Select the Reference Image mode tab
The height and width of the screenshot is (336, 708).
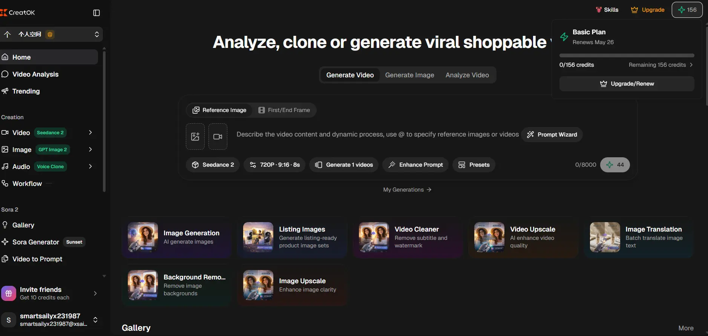coord(219,110)
